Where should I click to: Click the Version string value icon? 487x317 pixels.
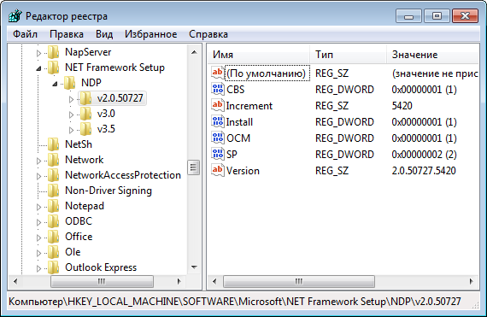(x=217, y=170)
